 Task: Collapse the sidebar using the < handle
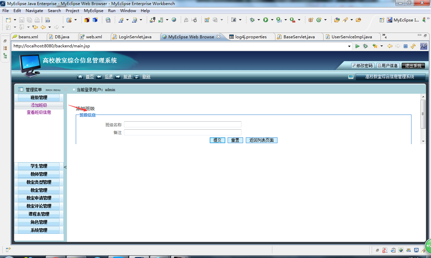[65, 167]
